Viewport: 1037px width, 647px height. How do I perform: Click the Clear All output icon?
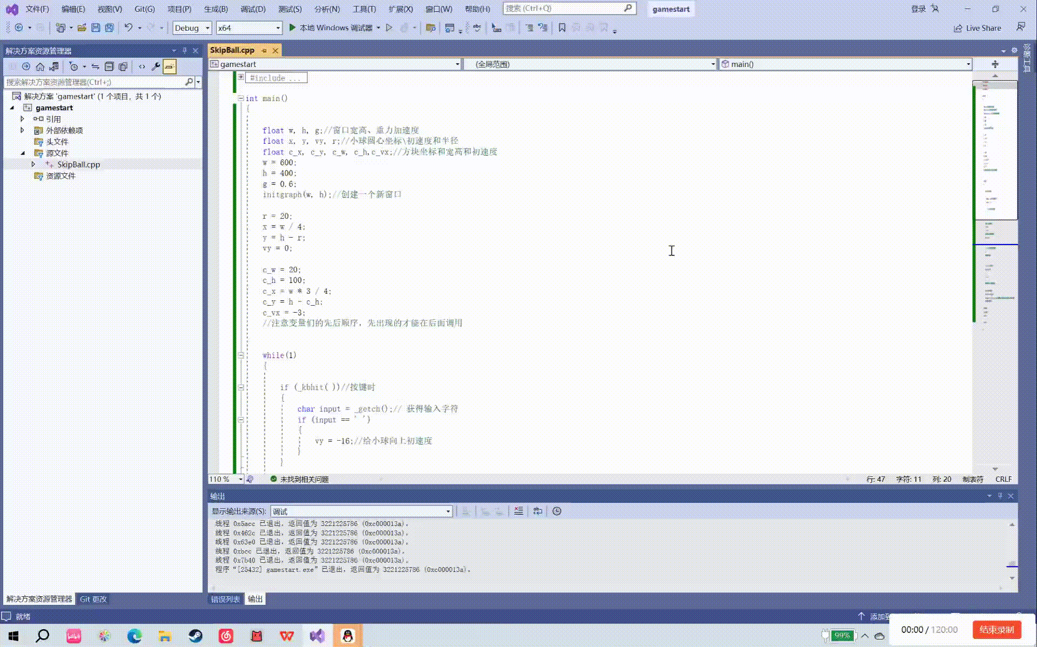(518, 511)
